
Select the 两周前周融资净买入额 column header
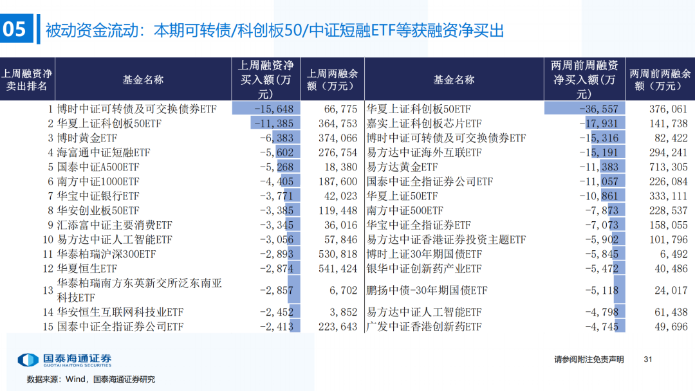coord(584,80)
